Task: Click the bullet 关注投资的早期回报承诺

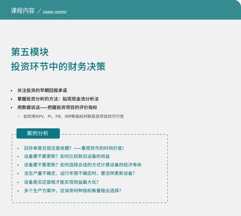Action: coord(42,90)
